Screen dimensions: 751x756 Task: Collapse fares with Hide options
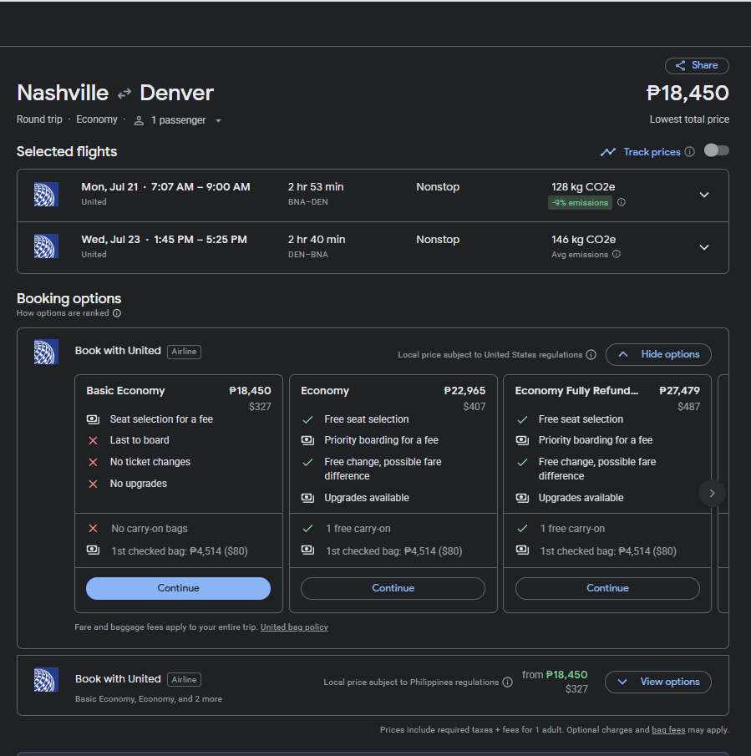point(658,354)
